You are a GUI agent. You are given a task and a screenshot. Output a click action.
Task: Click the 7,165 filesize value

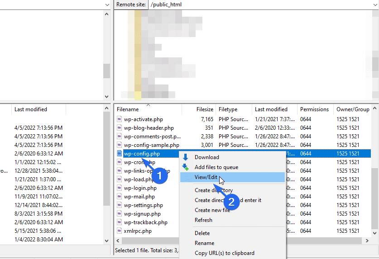tap(207, 119)
